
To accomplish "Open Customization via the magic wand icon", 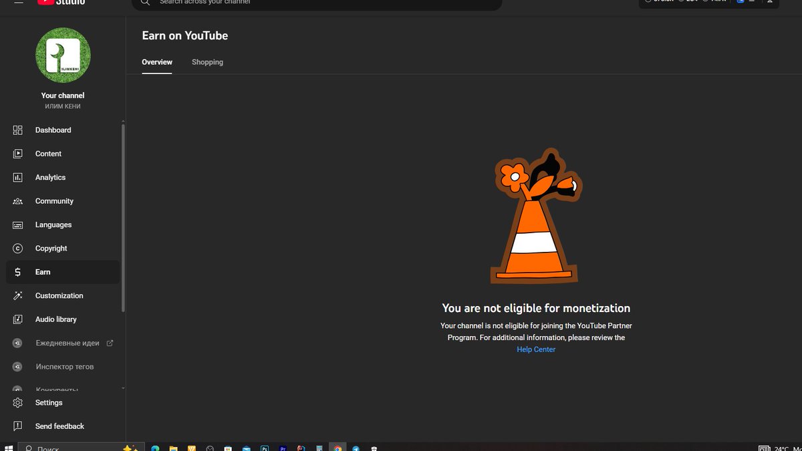I will point(18,296).
